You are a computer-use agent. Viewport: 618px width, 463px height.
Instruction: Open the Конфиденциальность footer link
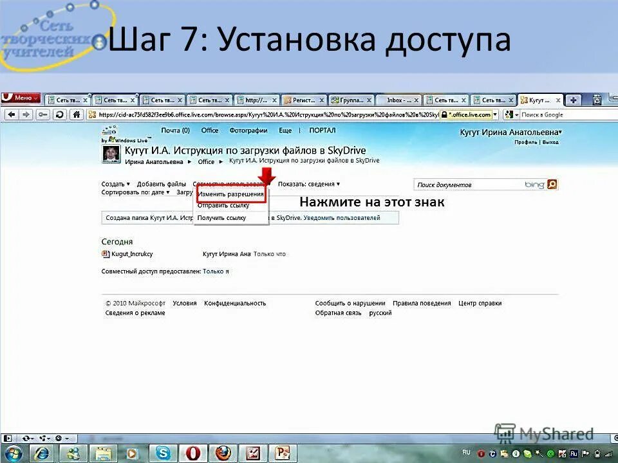235,302
